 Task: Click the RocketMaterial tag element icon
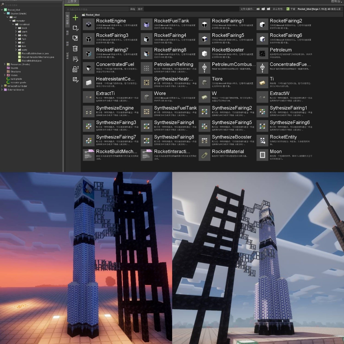tap(204, 155)
